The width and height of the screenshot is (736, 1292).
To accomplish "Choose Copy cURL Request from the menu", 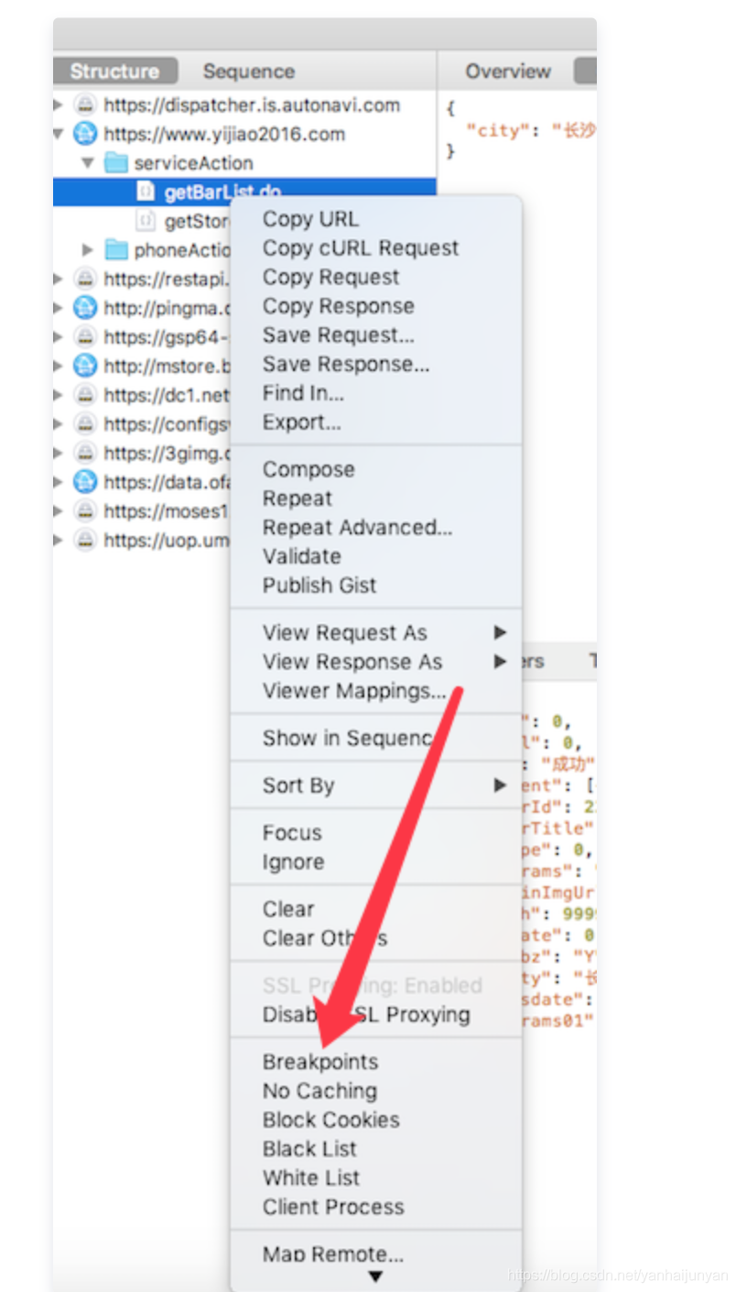I will click(x=361, y=248).
